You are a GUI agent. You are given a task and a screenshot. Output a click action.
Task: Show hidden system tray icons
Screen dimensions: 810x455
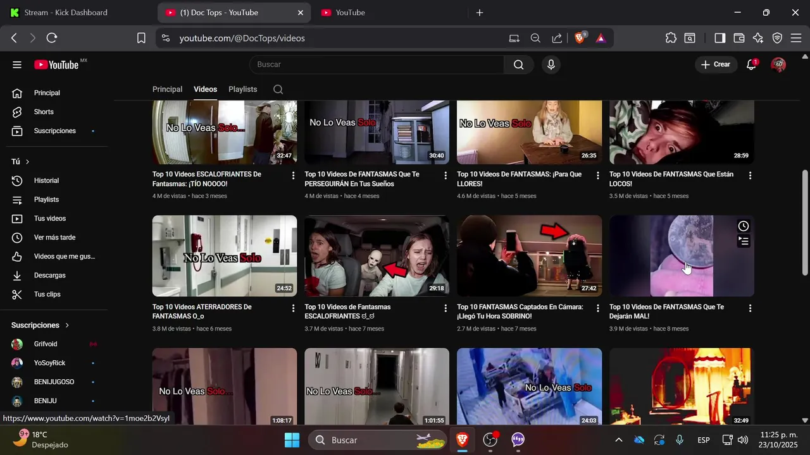click(x=619, y=440)
